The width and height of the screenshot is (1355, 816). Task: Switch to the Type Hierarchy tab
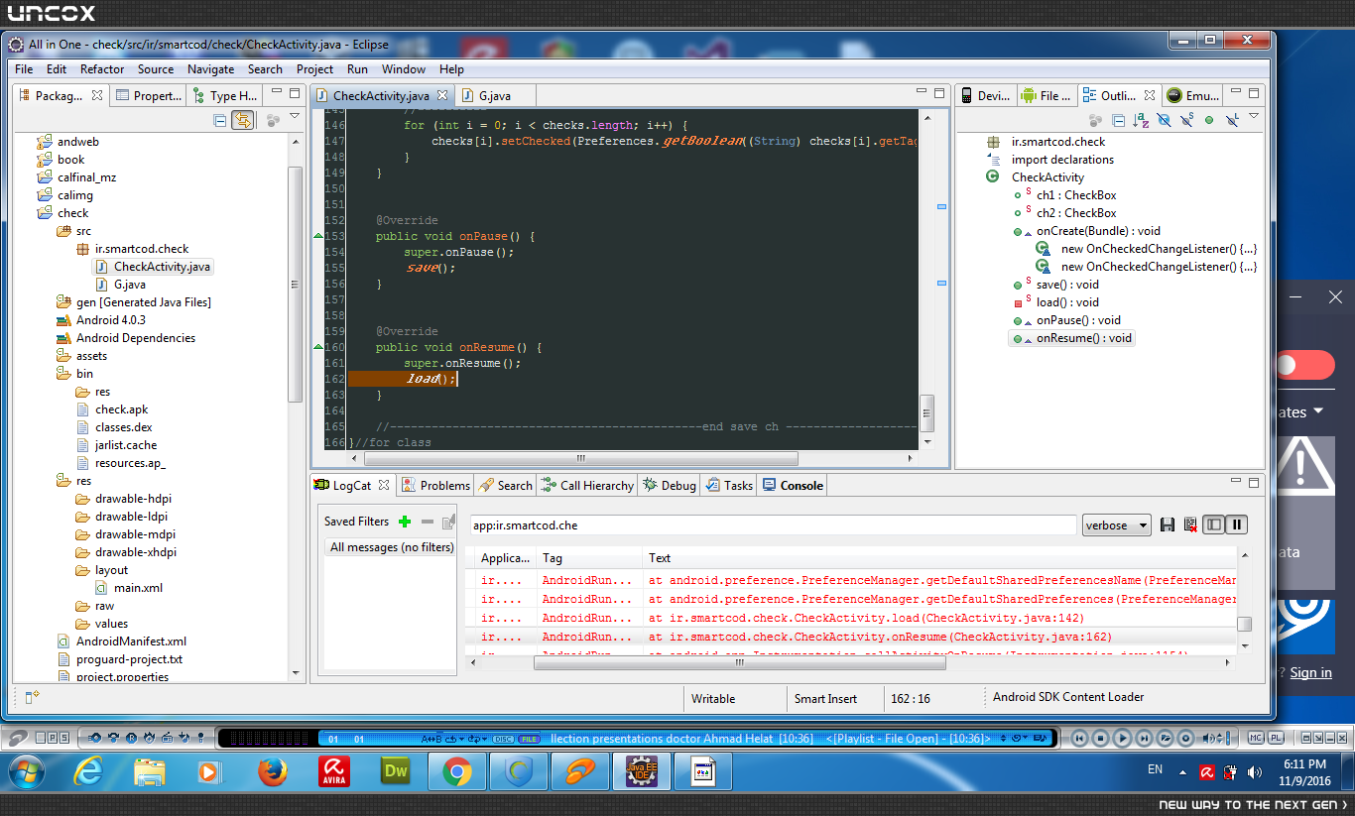(225, 95)
